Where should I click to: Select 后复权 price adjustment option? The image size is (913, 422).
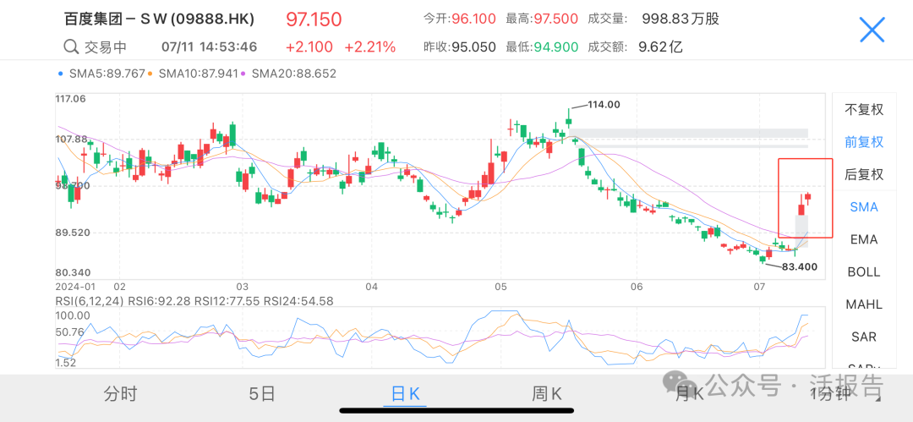[863, 174]
